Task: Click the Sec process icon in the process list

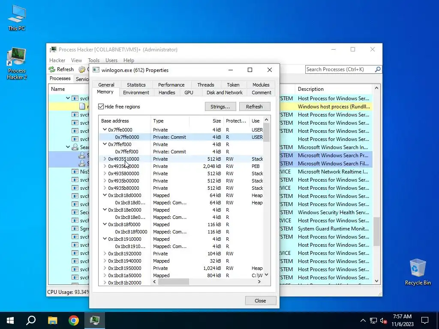Action: click(75, 212)
